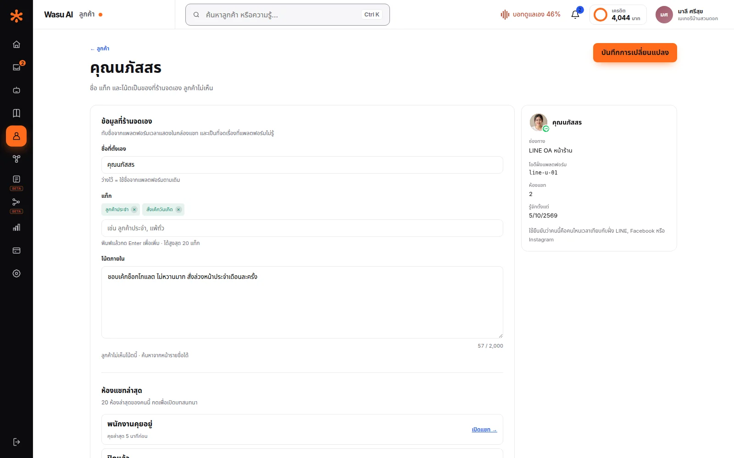This screenshot has width=734, height=458.
Task: Click the ลูกค้า breadcrumb beside Wasu AI
Action: [x=87, y=15]
